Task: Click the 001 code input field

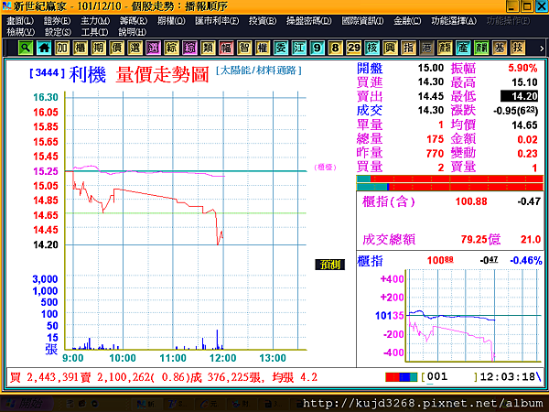Action: [x=450, y=377]
